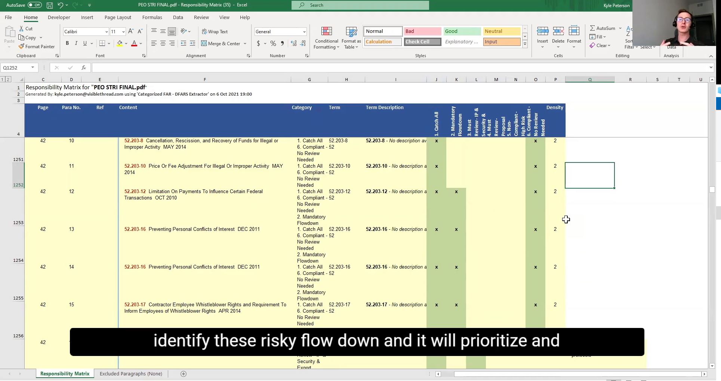
Task: Select top align icon
Action: click(x=154, y=31)
